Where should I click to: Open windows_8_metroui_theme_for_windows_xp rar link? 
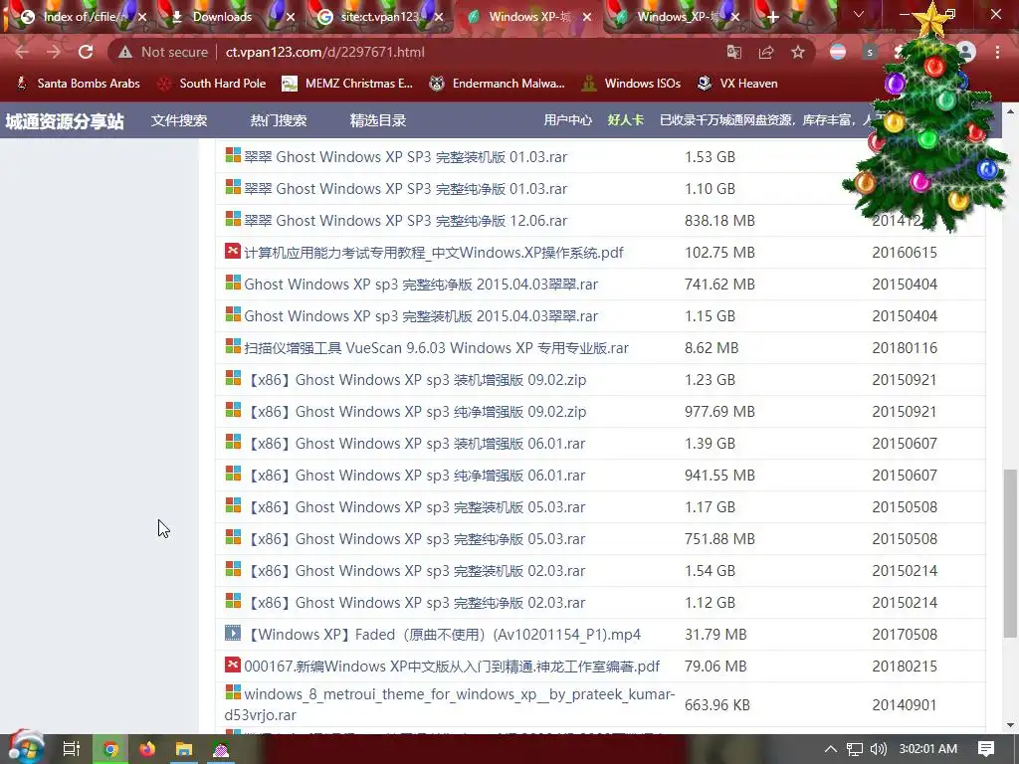point(450,704)
